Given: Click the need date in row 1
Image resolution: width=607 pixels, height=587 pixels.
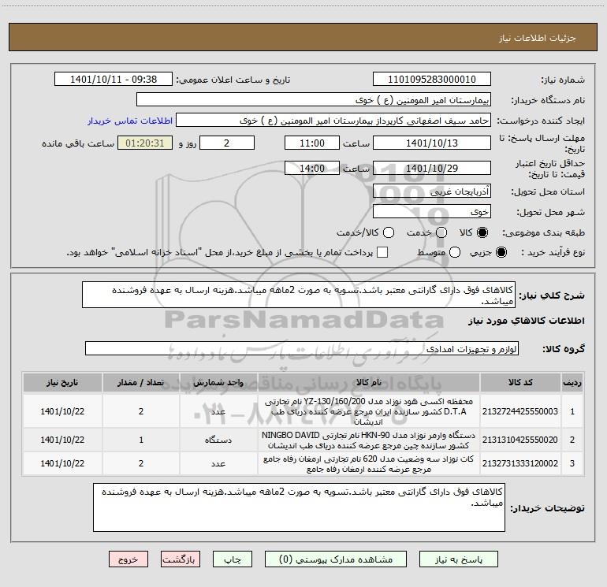Looking at the screenshot, I should coord(62,411).
